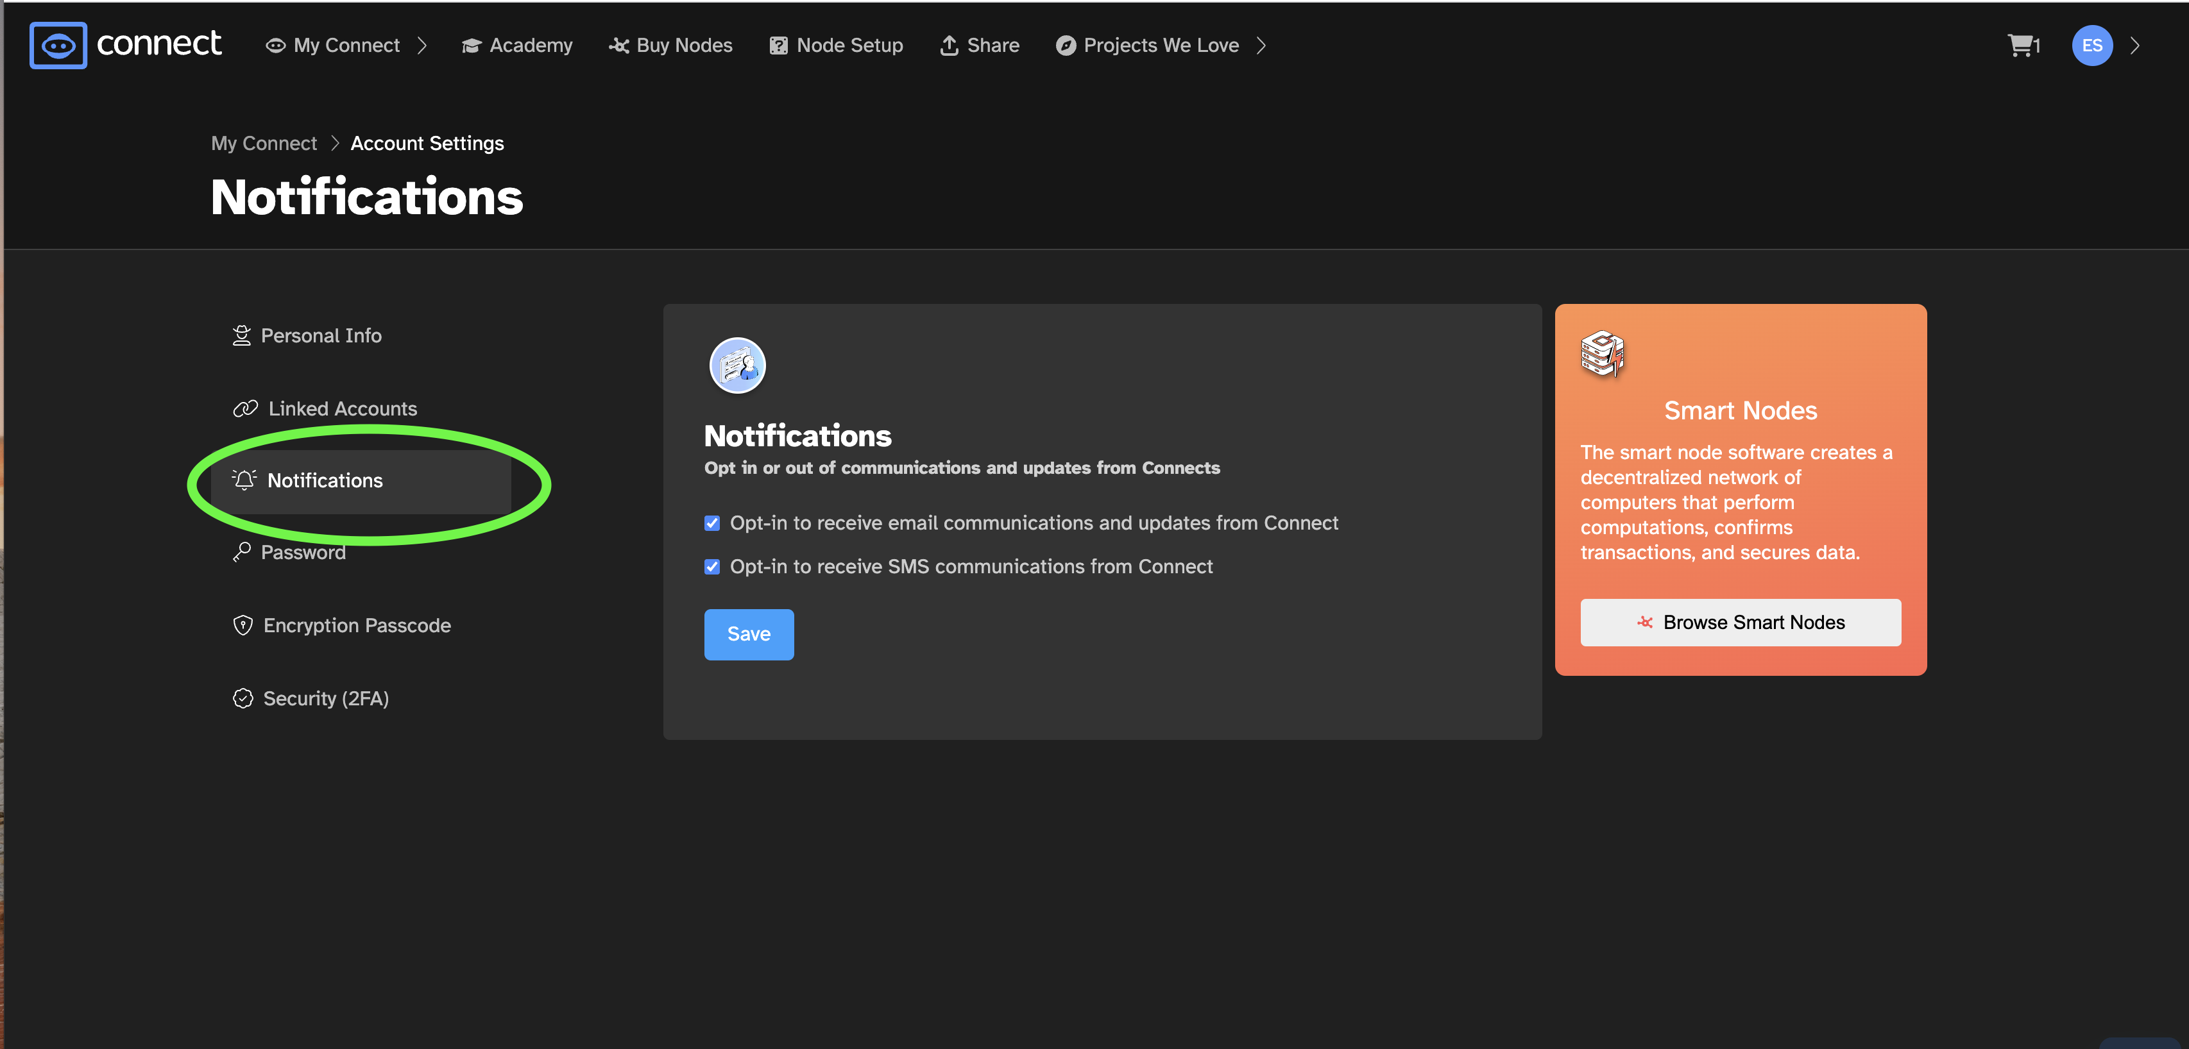Select the Share upload arrow icon
2189x1049 pixels.
(950, 46)
